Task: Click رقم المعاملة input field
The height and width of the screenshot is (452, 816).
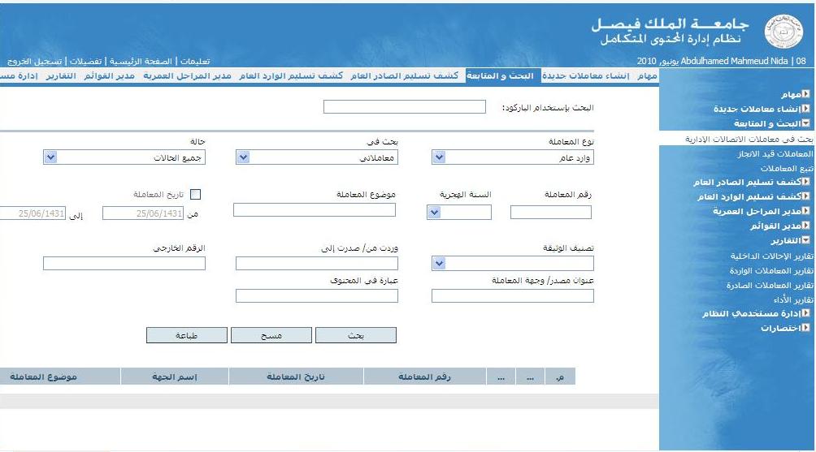Action: pyautogui.click(x=550, y=212)
